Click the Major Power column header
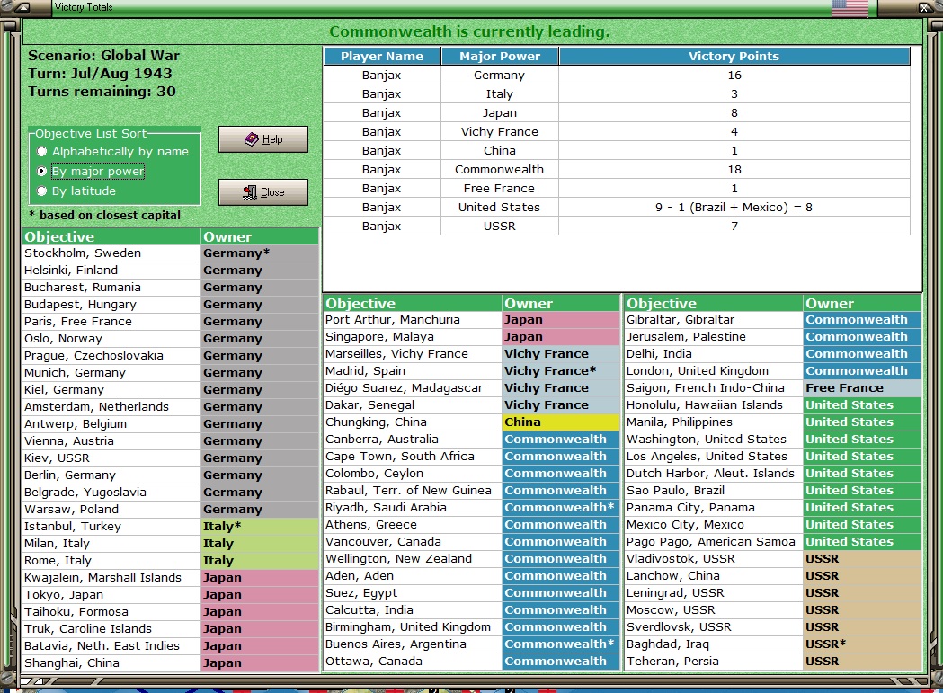Screen dimensions: 943x693 click(x=500, y=56)
